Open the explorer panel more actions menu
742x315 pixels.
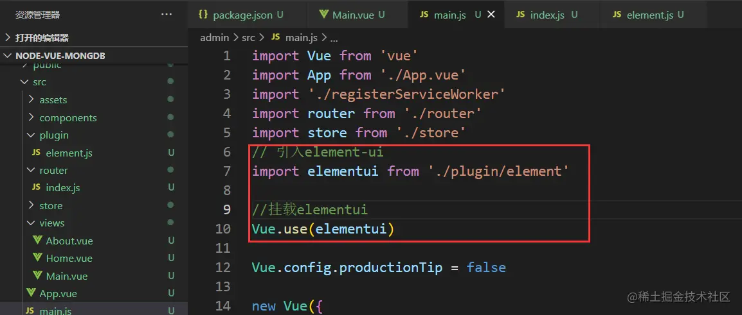point(167,15)
